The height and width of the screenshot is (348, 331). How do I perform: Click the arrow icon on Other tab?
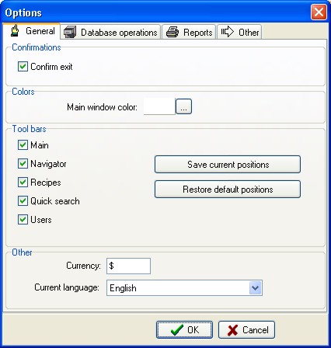228,32
